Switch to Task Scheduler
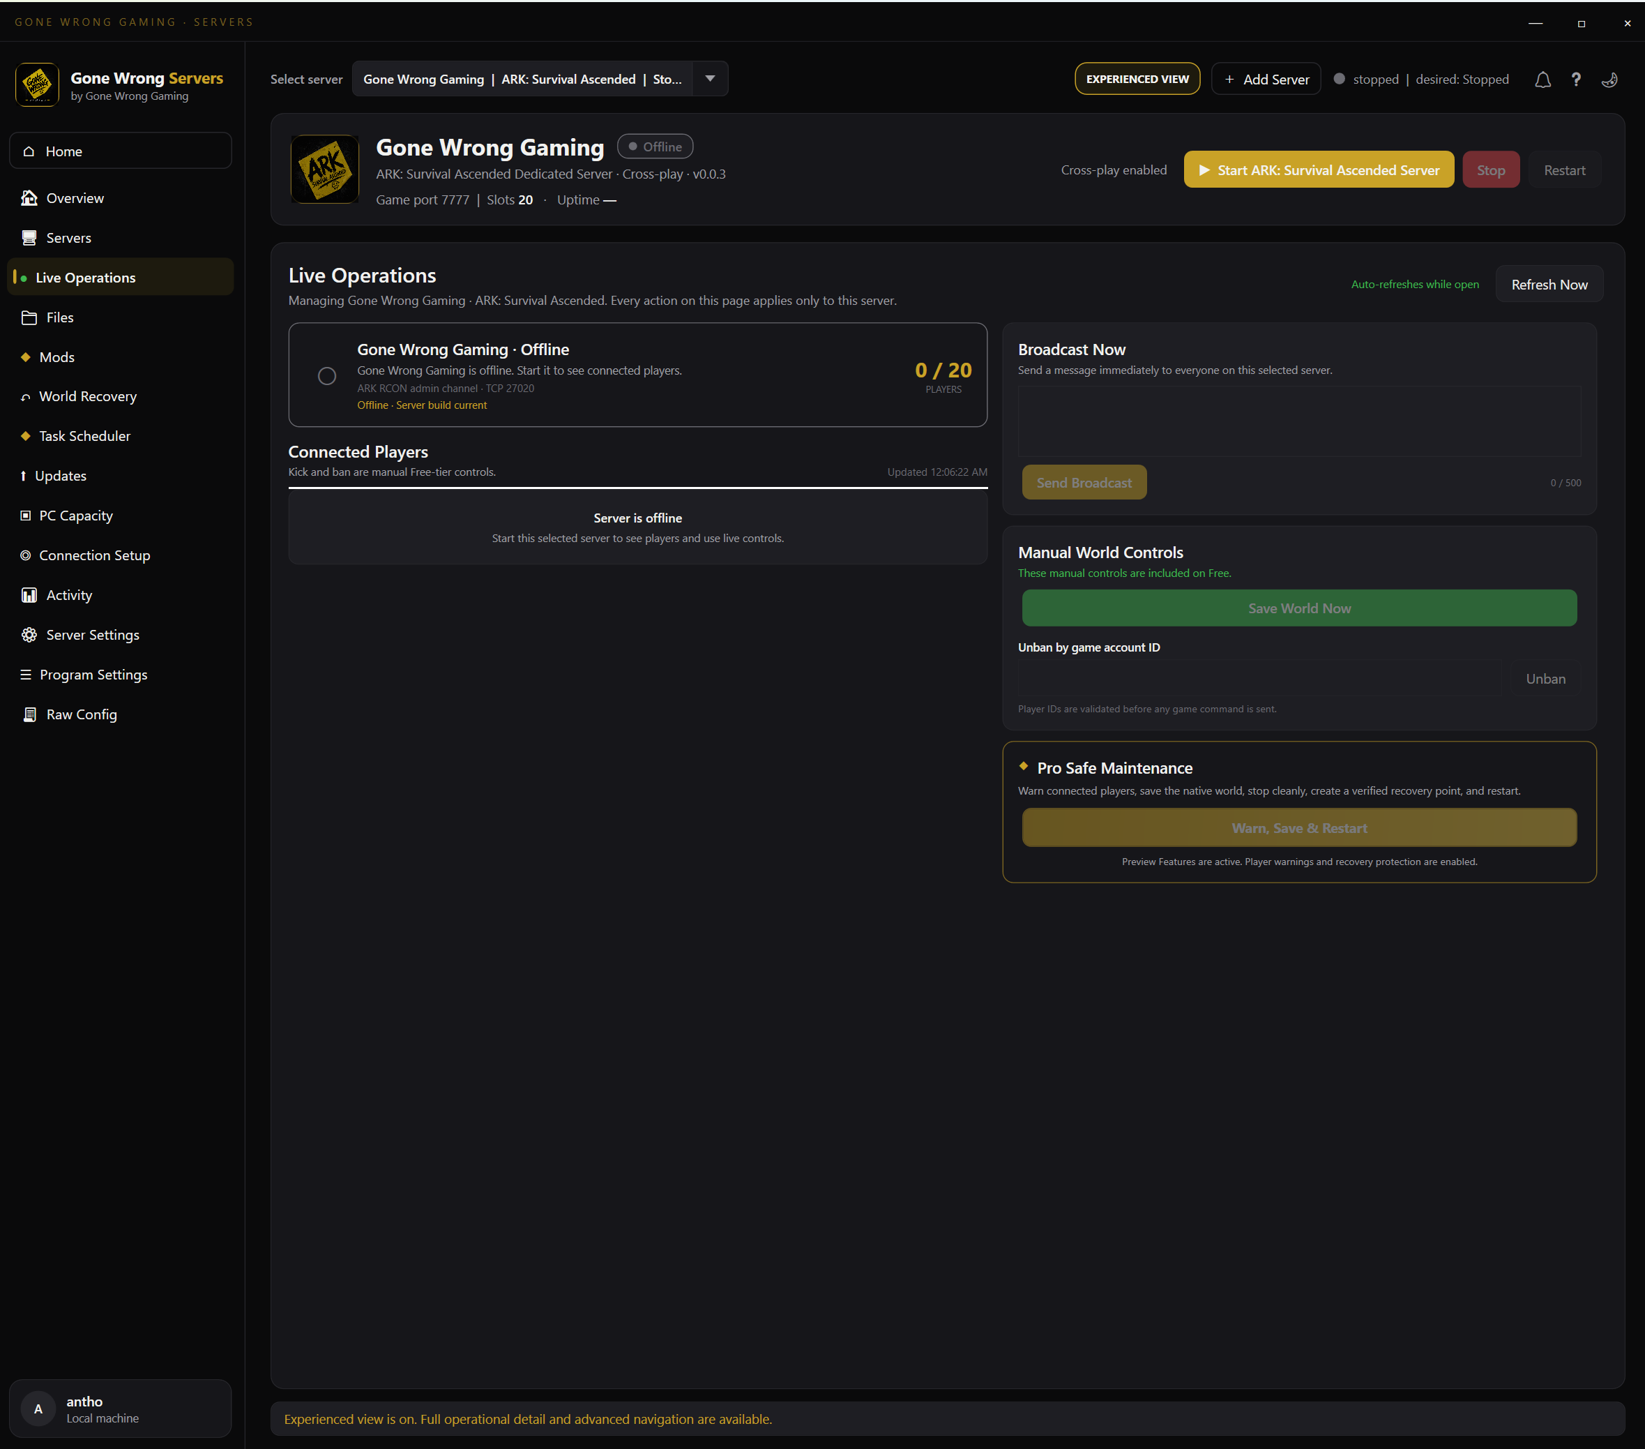 121,435
